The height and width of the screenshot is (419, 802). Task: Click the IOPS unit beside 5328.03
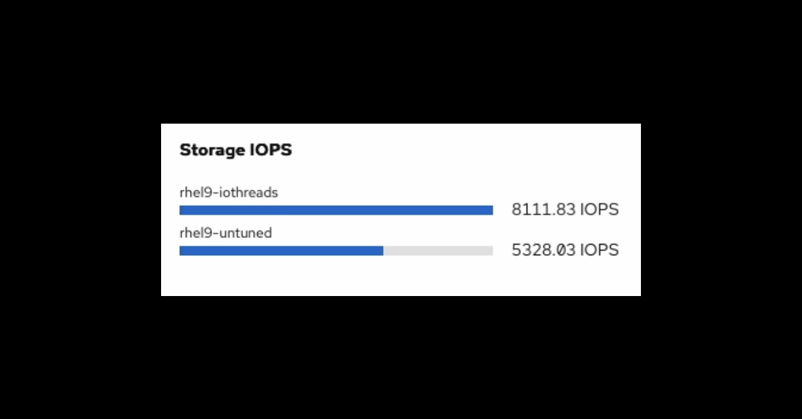599,251
